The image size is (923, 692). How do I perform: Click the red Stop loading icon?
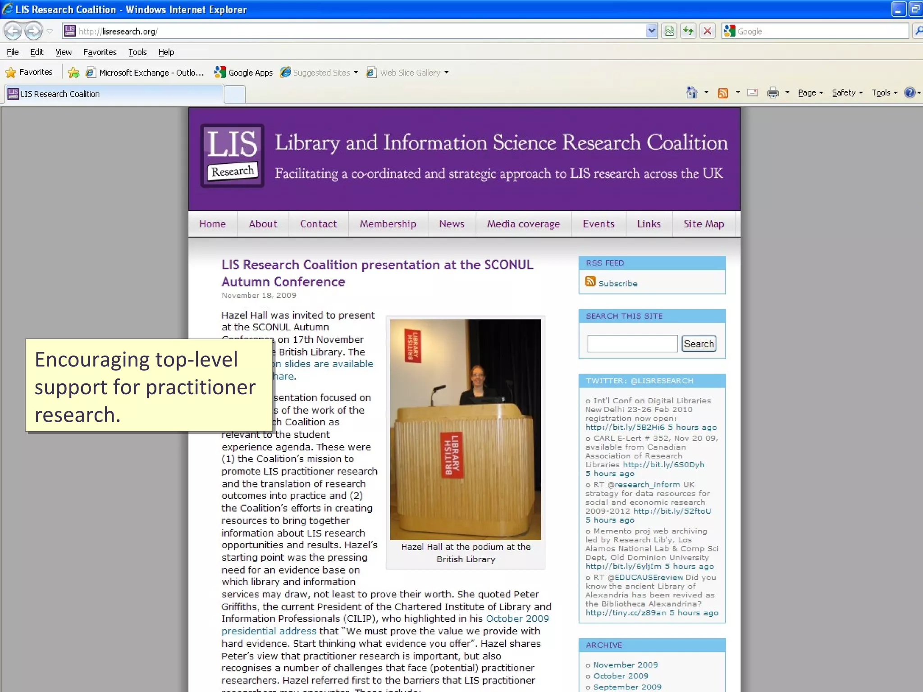point(708,31)
